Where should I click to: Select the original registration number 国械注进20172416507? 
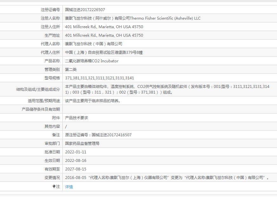pyautogui.click(x=112, y=135)
